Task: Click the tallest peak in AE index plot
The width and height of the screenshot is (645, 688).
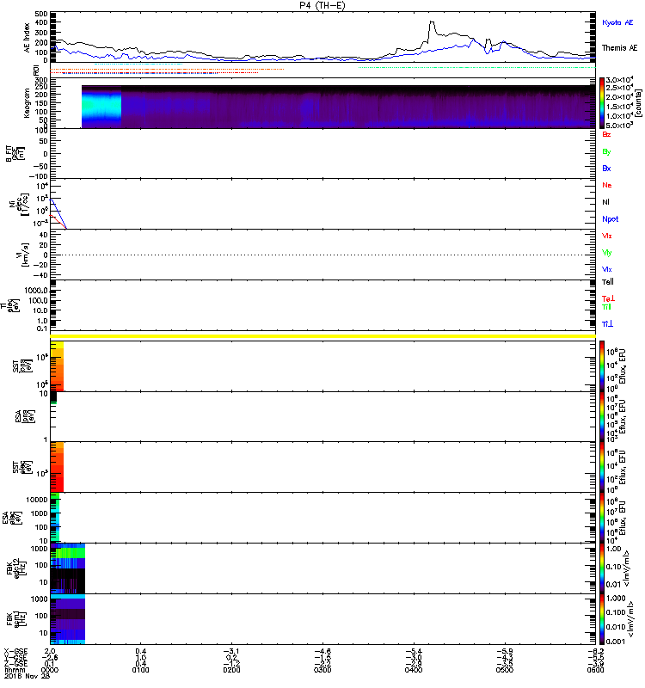Action: (x=431, y=23)
